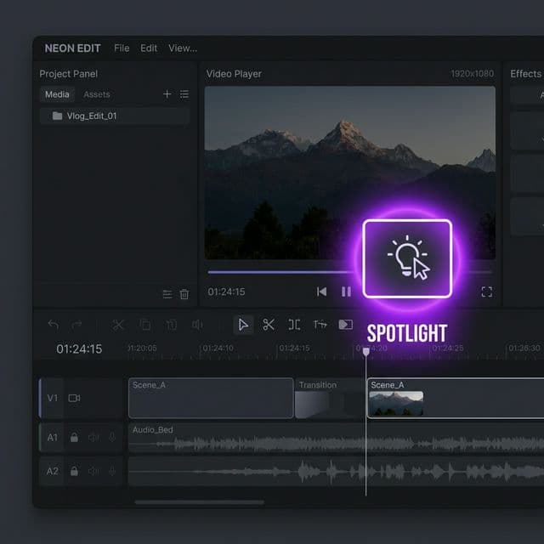The width and height of the screenshot is (544, 544).
Task: Delete item with trash bin icon
Action: (x=184, y=294)
